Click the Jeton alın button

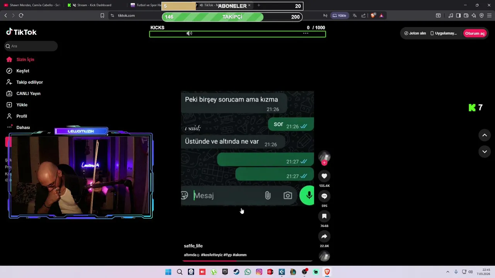click(415, 33)
